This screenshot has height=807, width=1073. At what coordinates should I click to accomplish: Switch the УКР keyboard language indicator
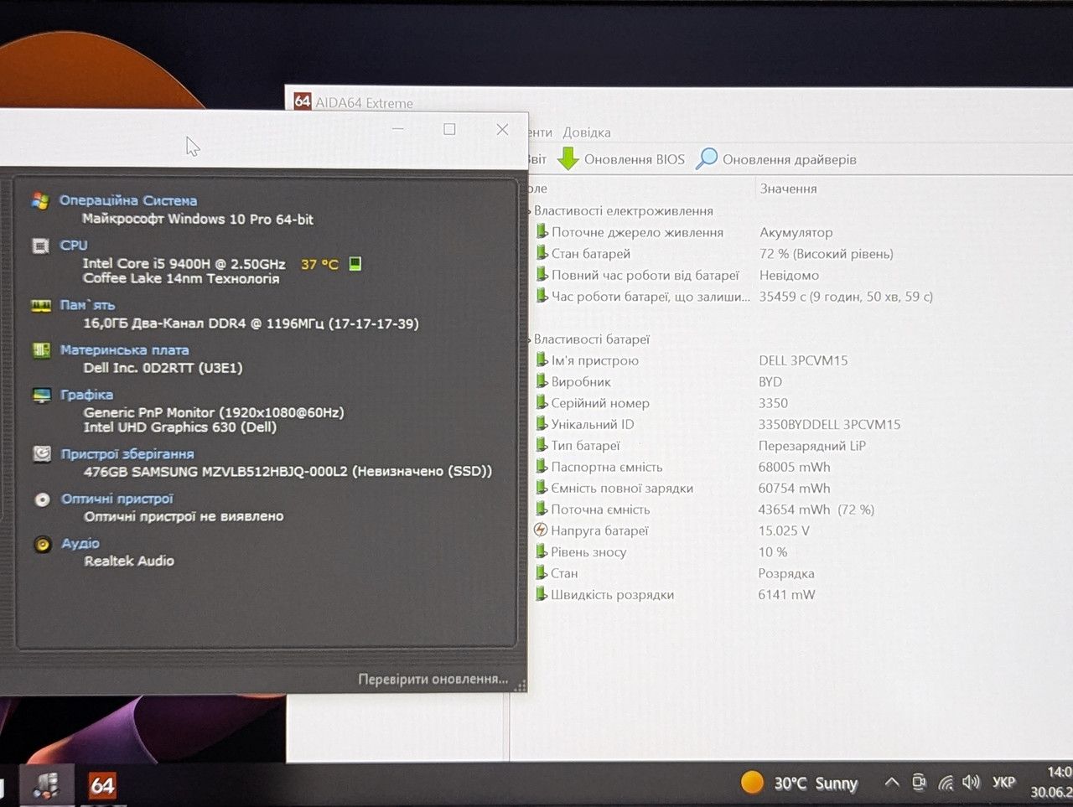pyautogui.click(x=1003, y=783)
